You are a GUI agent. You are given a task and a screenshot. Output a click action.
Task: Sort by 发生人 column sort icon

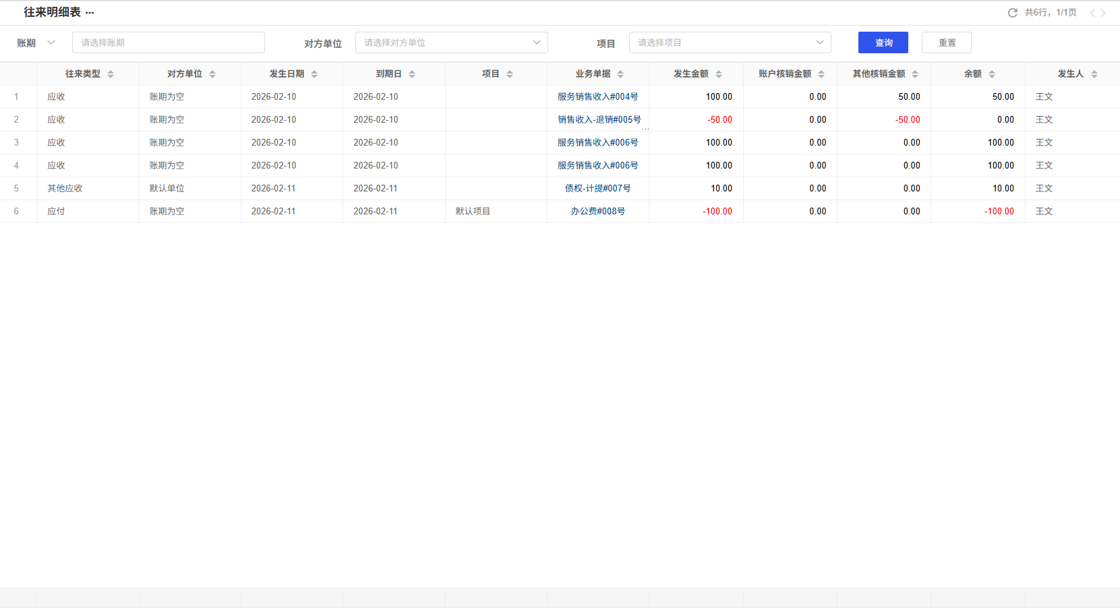coord(1094,74)
